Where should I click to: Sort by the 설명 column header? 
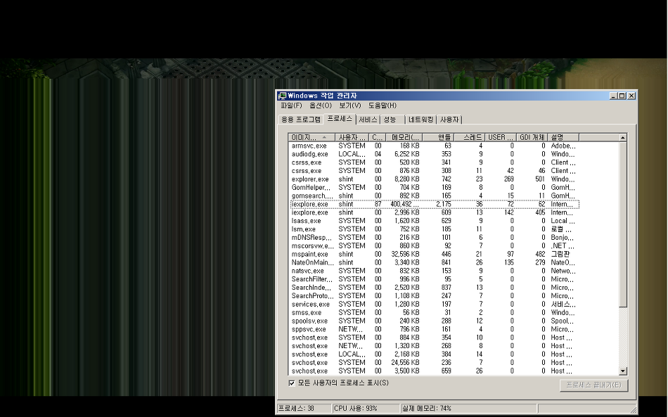(x=563, y=137)
